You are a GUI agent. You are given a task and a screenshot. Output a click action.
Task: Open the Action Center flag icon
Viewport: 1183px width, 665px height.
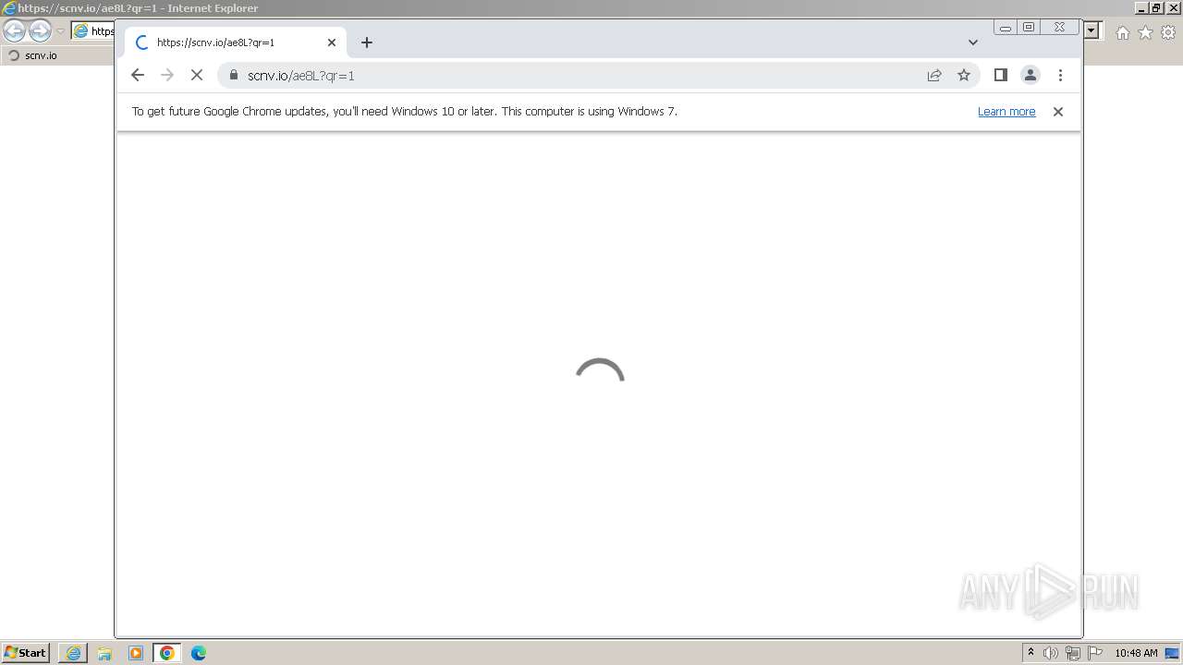[x=1095, y=653]
